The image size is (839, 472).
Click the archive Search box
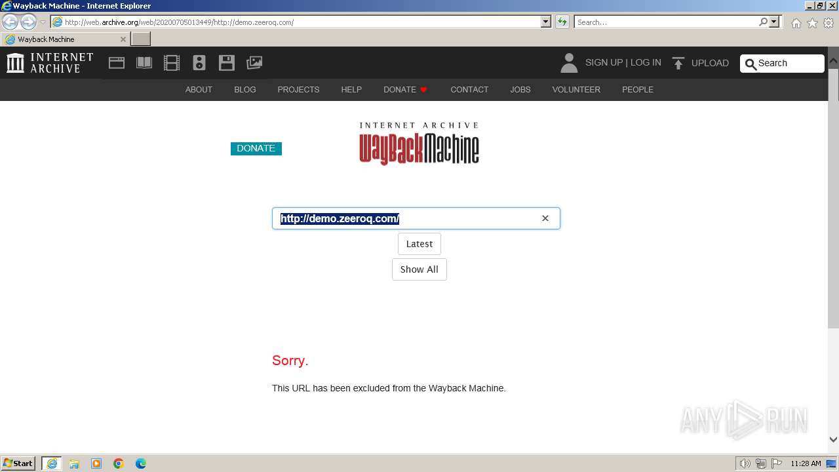tap(782, 64)
